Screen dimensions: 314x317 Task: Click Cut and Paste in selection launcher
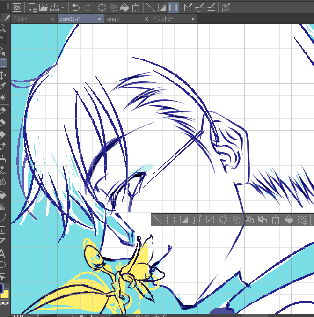coord(249,220)
